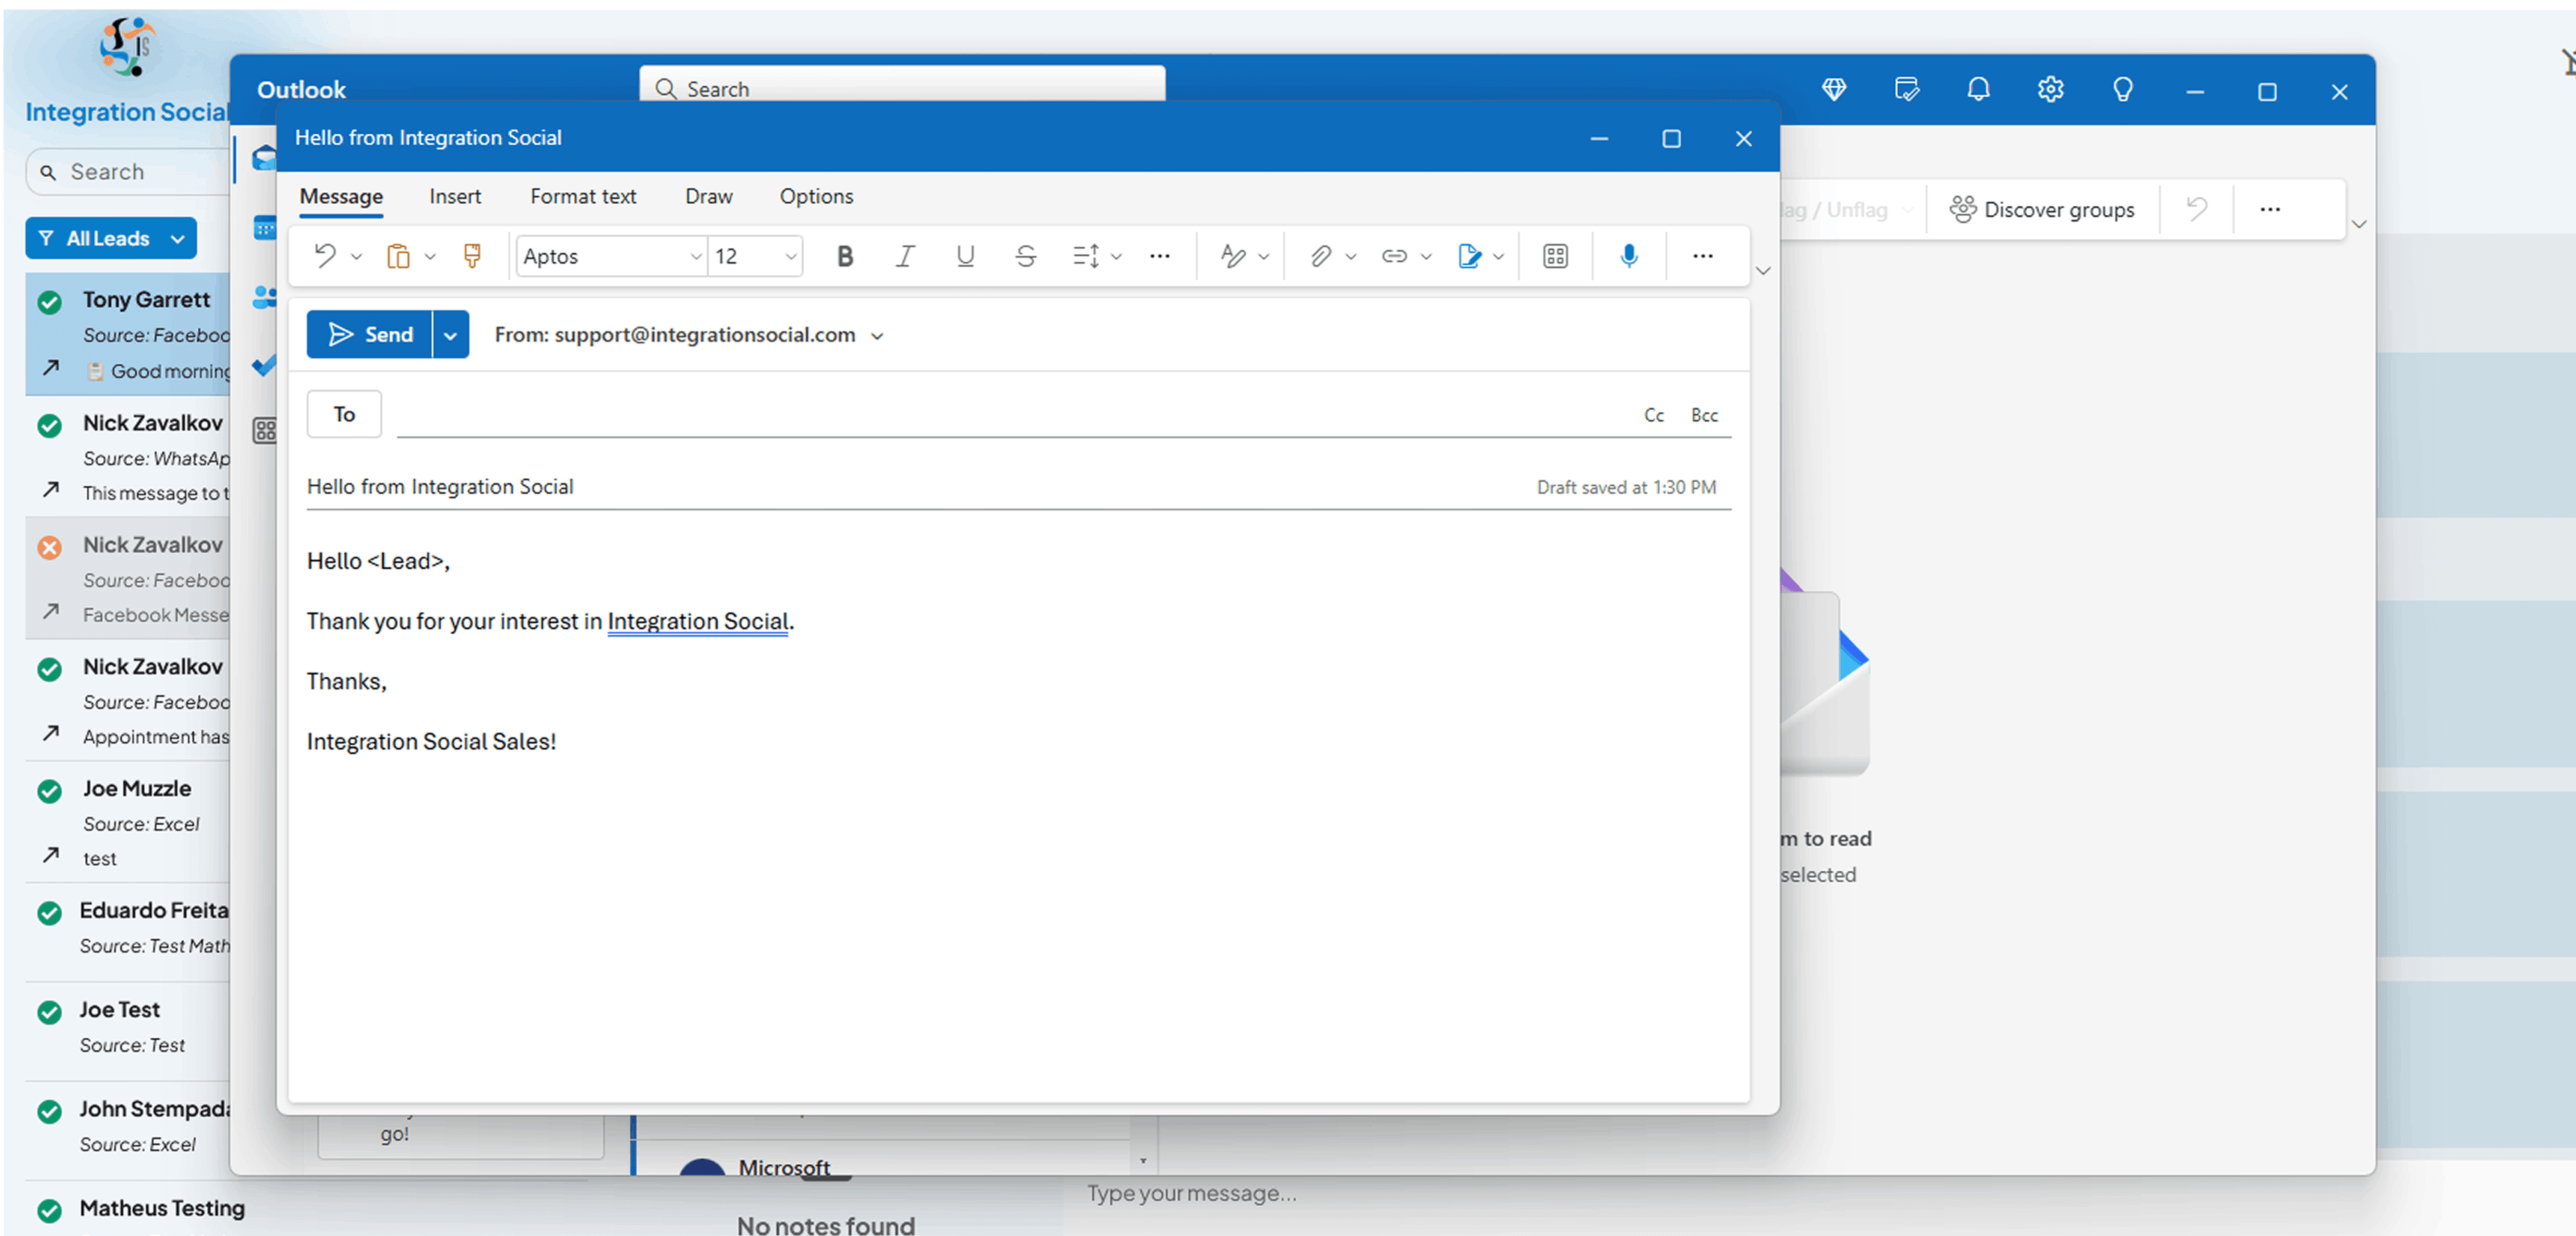Viewport: 2576px width, 1236px height.
Task: Expand the From address dropdown
Action: pos(877,336)
